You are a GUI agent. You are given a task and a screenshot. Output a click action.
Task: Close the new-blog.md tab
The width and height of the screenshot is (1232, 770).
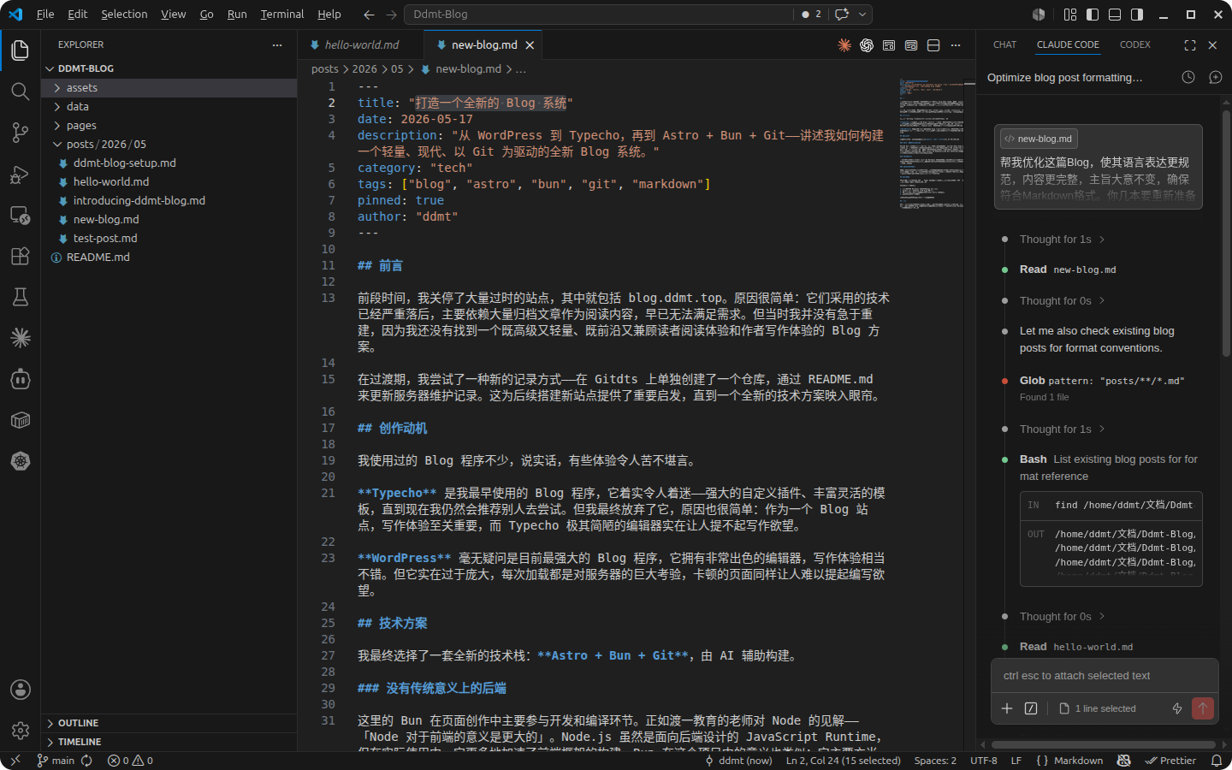(x=530, y=45)
